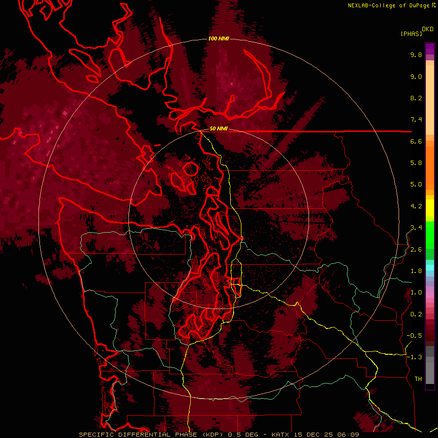Click the 1.8 scale value
This screenshot has width=438, height=438.
pyautogui.click(x=416, y=271)
